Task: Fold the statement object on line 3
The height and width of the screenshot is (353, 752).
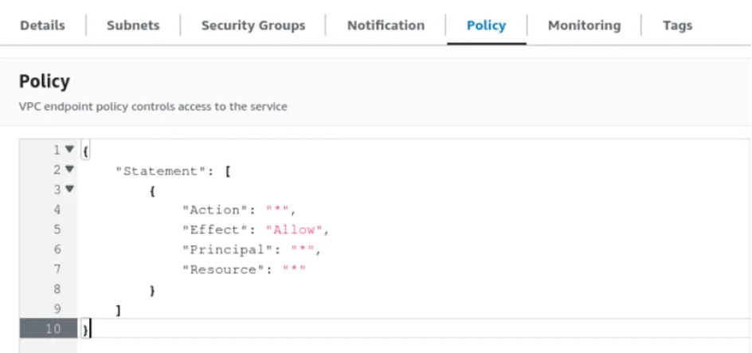Action: (69, 190)
